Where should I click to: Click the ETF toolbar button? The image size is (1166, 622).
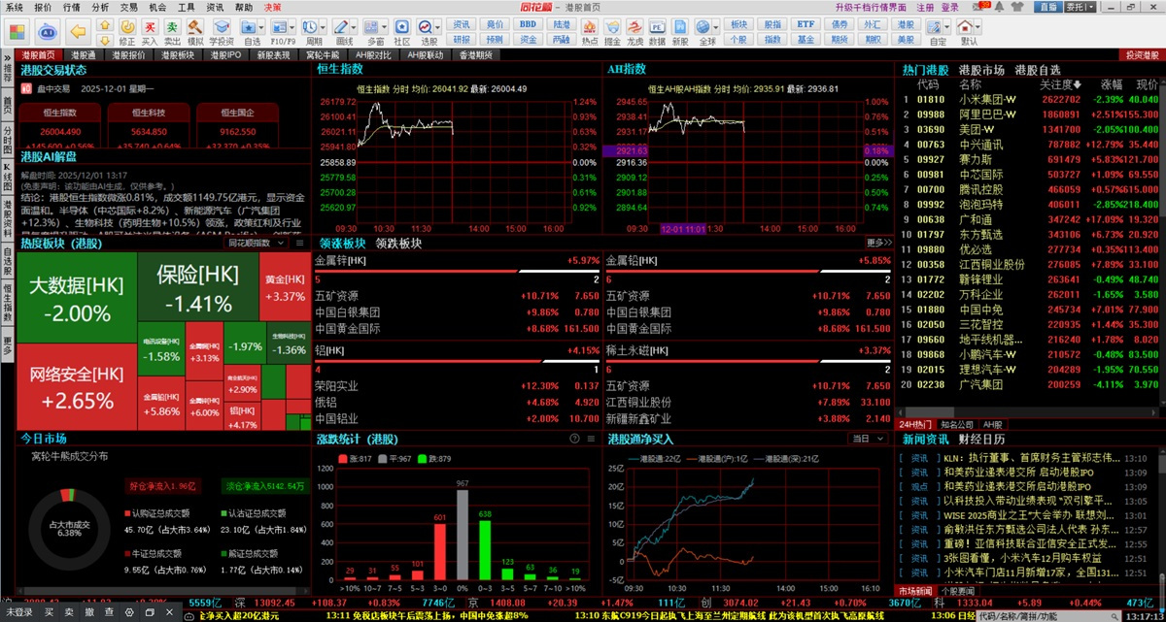[806, 23]
